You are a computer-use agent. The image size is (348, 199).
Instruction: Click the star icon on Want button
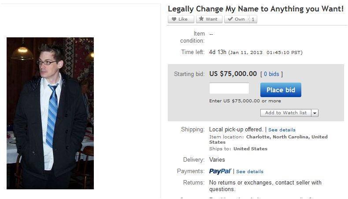(x=201, y=19)
